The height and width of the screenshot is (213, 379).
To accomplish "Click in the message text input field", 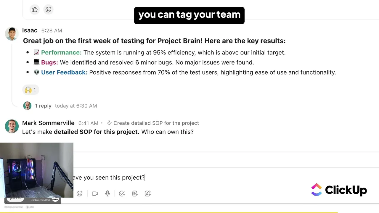I will pyautogui.click(x=189, y=177).
